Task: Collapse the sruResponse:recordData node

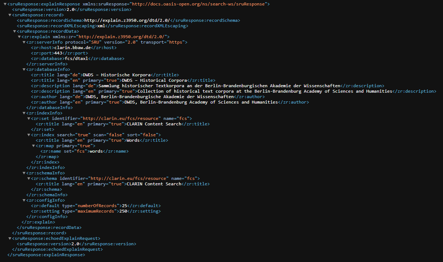Action: point(14,31)
